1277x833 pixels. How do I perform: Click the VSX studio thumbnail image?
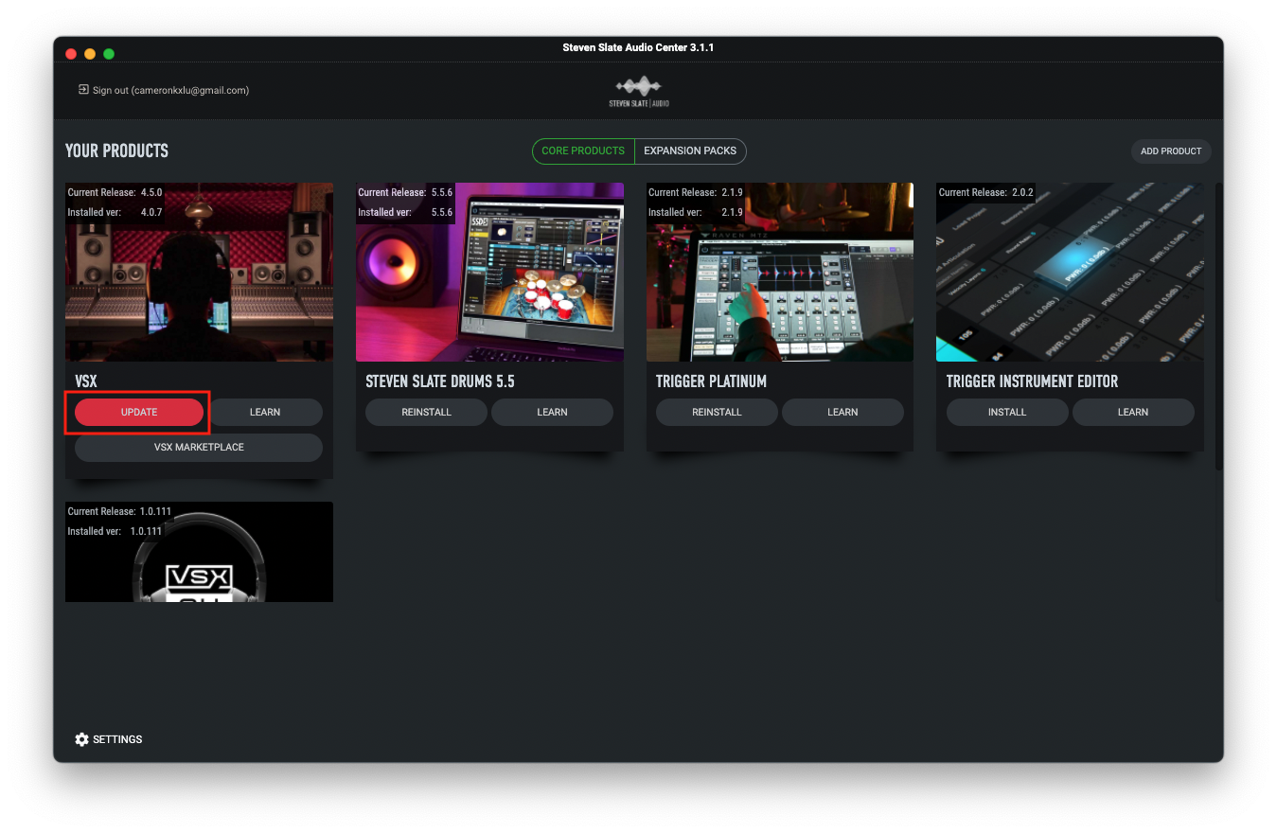click(199, 273)
